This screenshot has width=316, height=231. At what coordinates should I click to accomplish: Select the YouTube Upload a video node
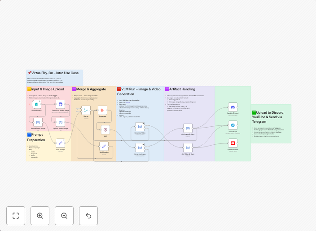coord(233,143)
